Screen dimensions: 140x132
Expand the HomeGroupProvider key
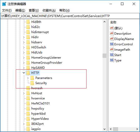24,63
